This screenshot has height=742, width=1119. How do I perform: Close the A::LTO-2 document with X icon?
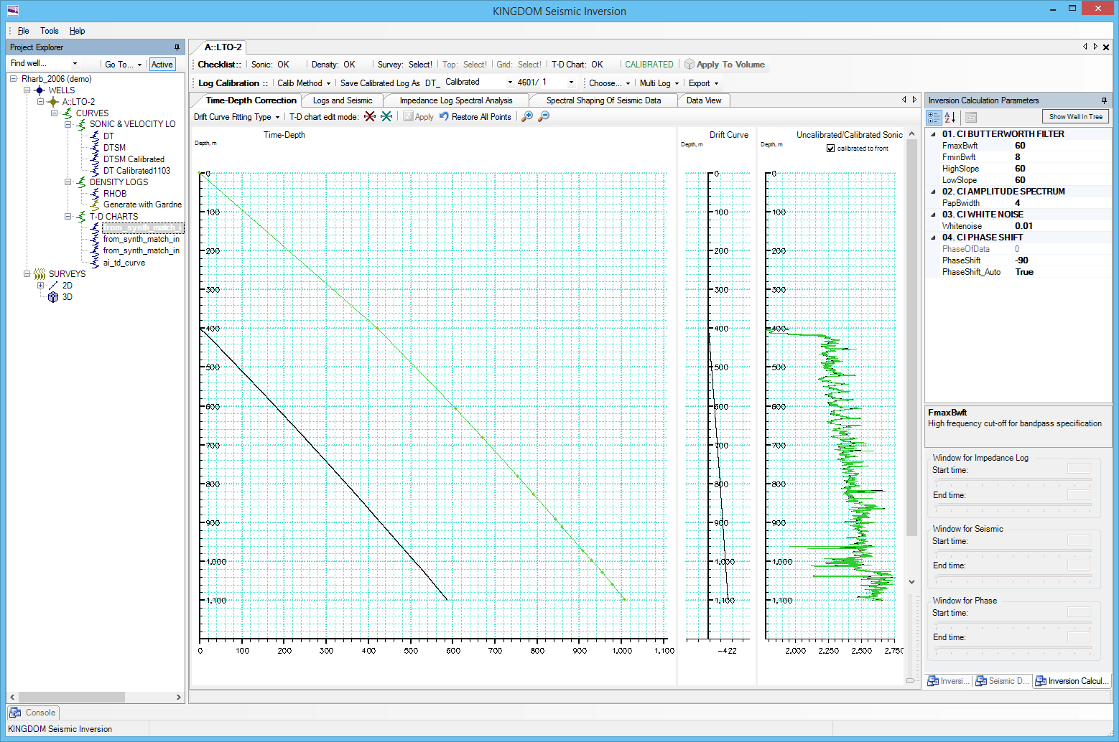(x=1106, y=47)
